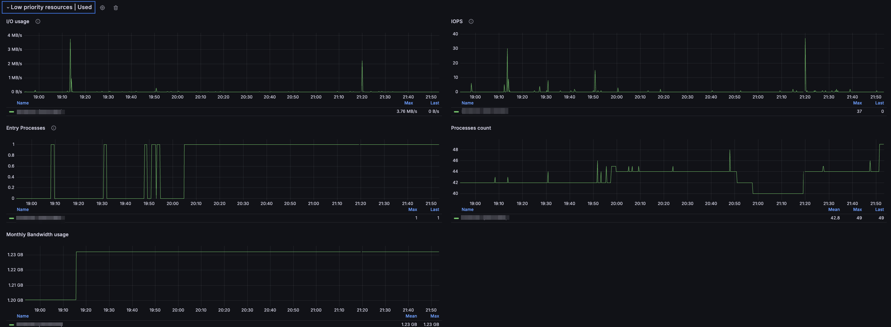Sort Entry Processes legend by Max
This screenshot has width=891, height=327.
(x=413, y=210)
